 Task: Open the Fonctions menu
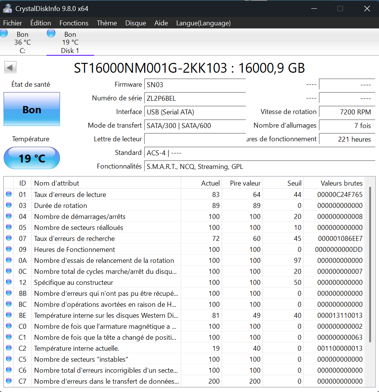click(x=74, y=23)
